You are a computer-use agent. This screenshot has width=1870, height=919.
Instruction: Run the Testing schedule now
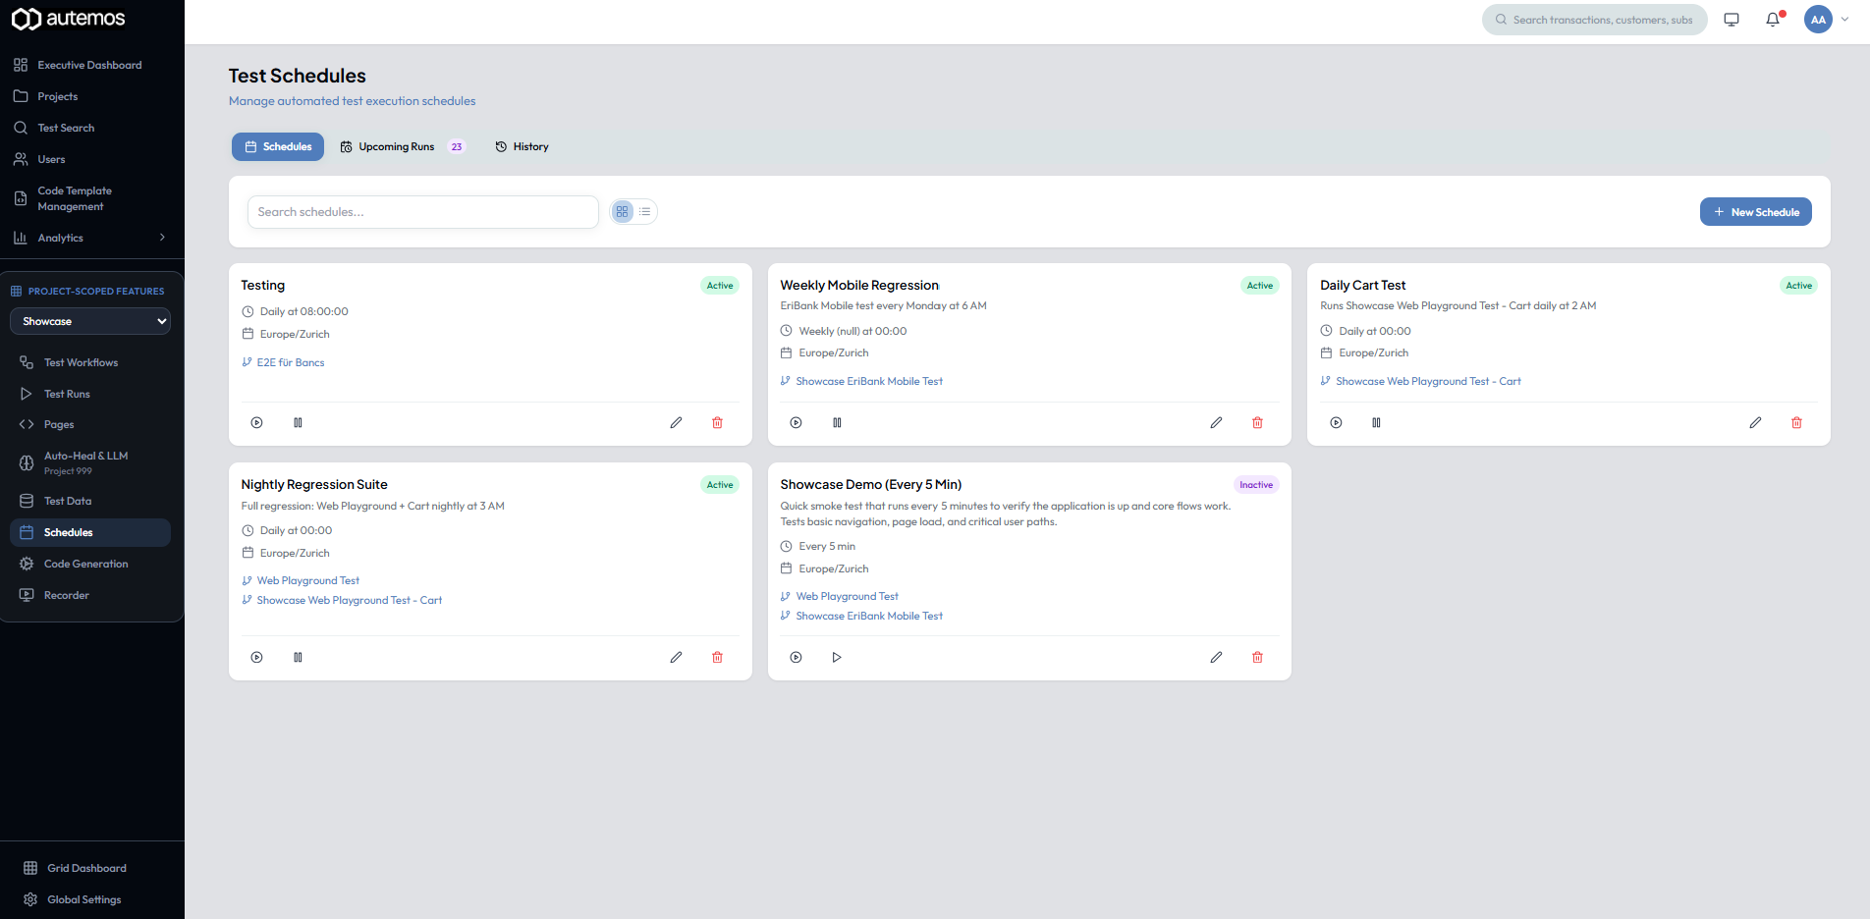click(x=256, y=422)
